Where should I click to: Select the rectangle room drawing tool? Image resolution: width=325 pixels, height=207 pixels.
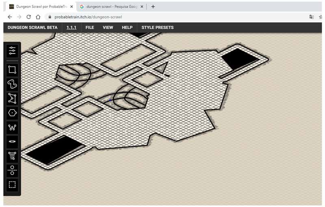point(12,70)
